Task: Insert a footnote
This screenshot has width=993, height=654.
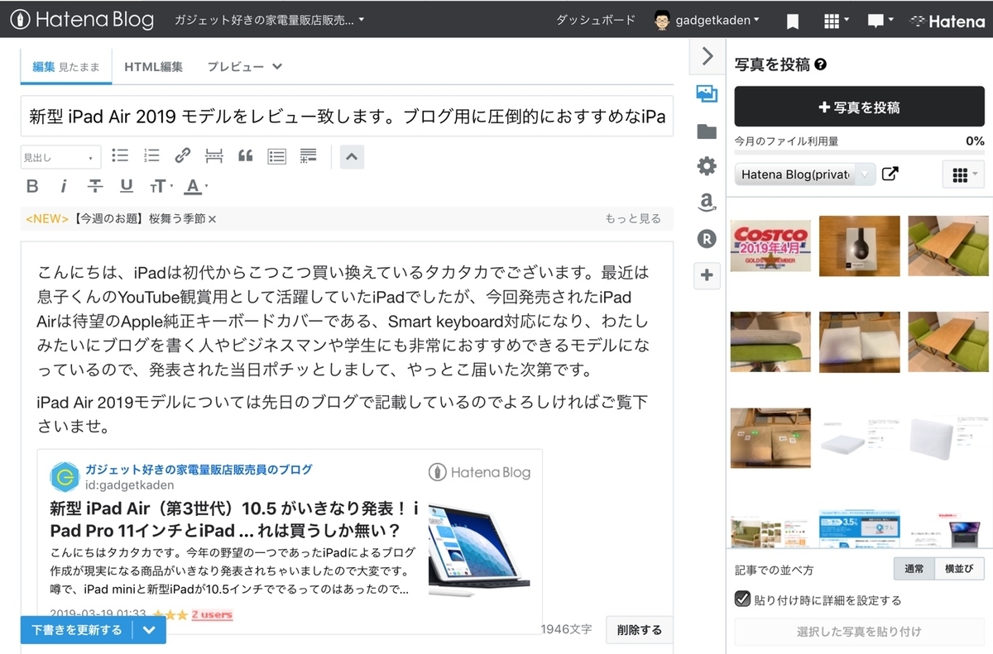Action: [x=309, y=155]
